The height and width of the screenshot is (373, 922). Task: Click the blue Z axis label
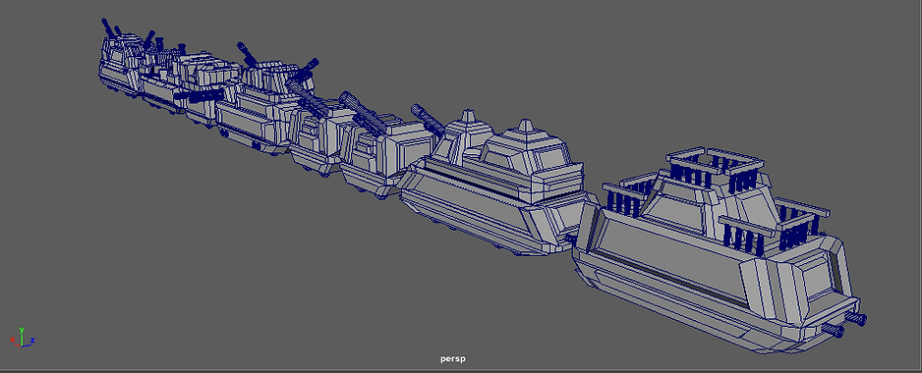pos(33,340)
